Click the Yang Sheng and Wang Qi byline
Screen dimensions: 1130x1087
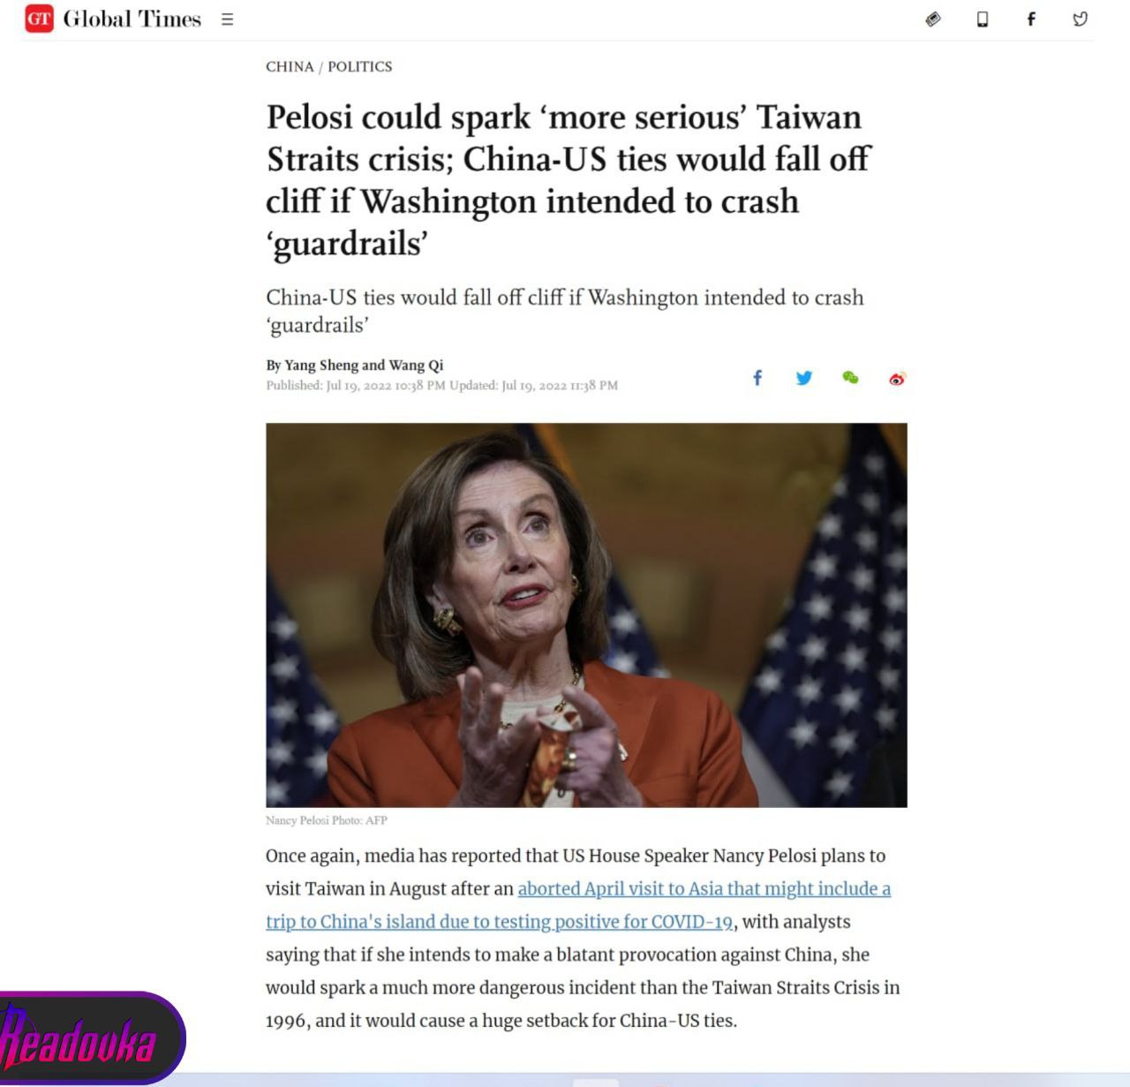coord(355,365)
